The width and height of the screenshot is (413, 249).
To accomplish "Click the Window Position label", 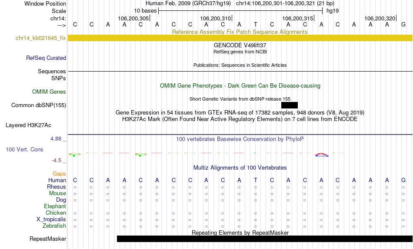I will tap(45, 3).
